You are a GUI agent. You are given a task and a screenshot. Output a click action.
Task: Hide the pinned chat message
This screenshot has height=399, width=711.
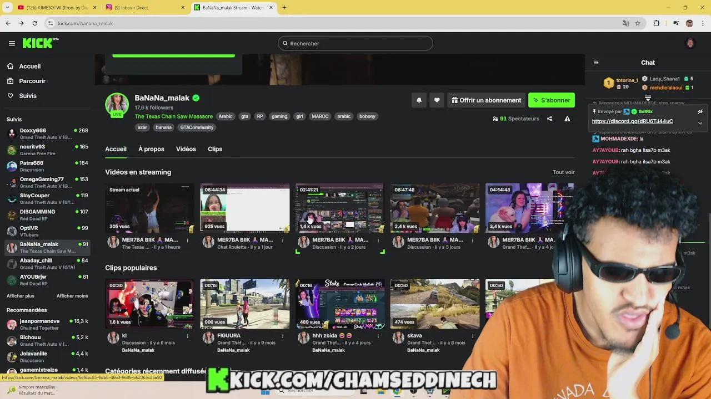700,111
